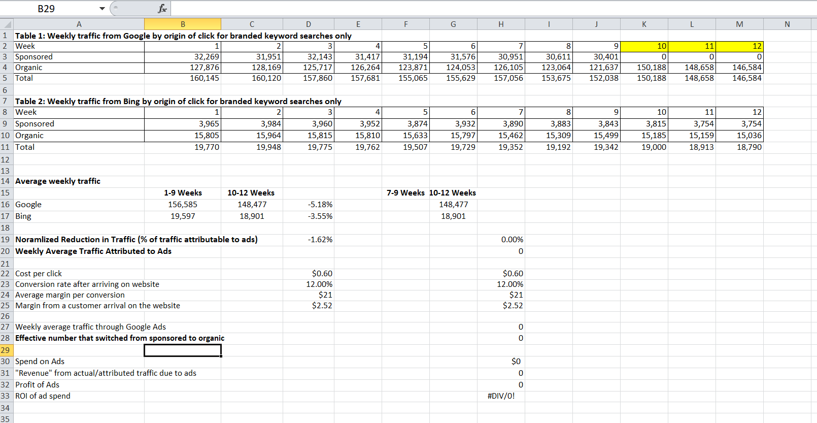Click Table 2 Bing traffic title cell
Image resolution: width=817 pixels, height=423 pixels.
(178, 101)
